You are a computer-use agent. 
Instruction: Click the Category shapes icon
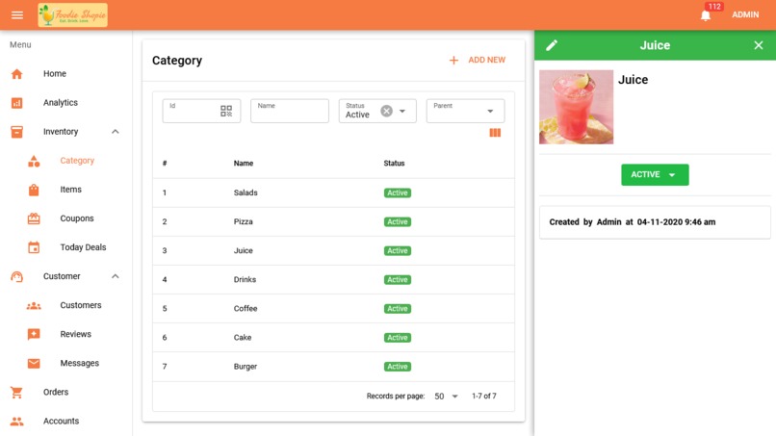[x=34, y=161]
